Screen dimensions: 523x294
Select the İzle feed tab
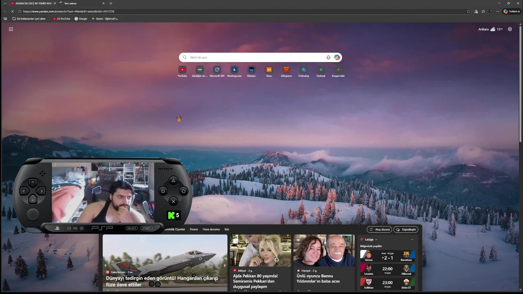click(x=227, y=229)
